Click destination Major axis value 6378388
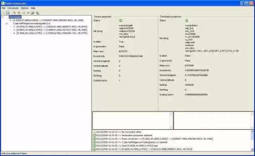Screen dimensions: 255x156 pos(189,65)
